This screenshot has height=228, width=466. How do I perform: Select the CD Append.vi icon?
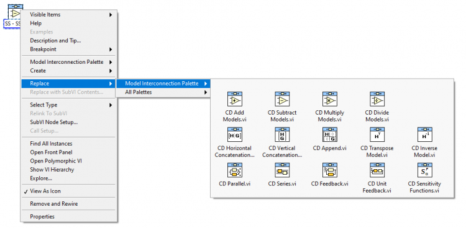pyautogui.click(x=330, y=134)
